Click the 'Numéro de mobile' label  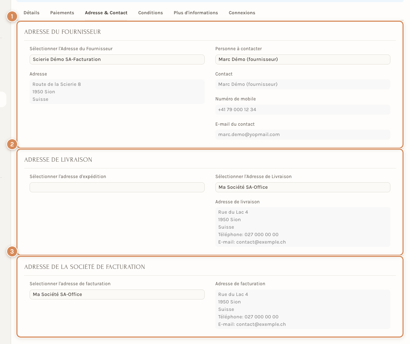(235, 99)
